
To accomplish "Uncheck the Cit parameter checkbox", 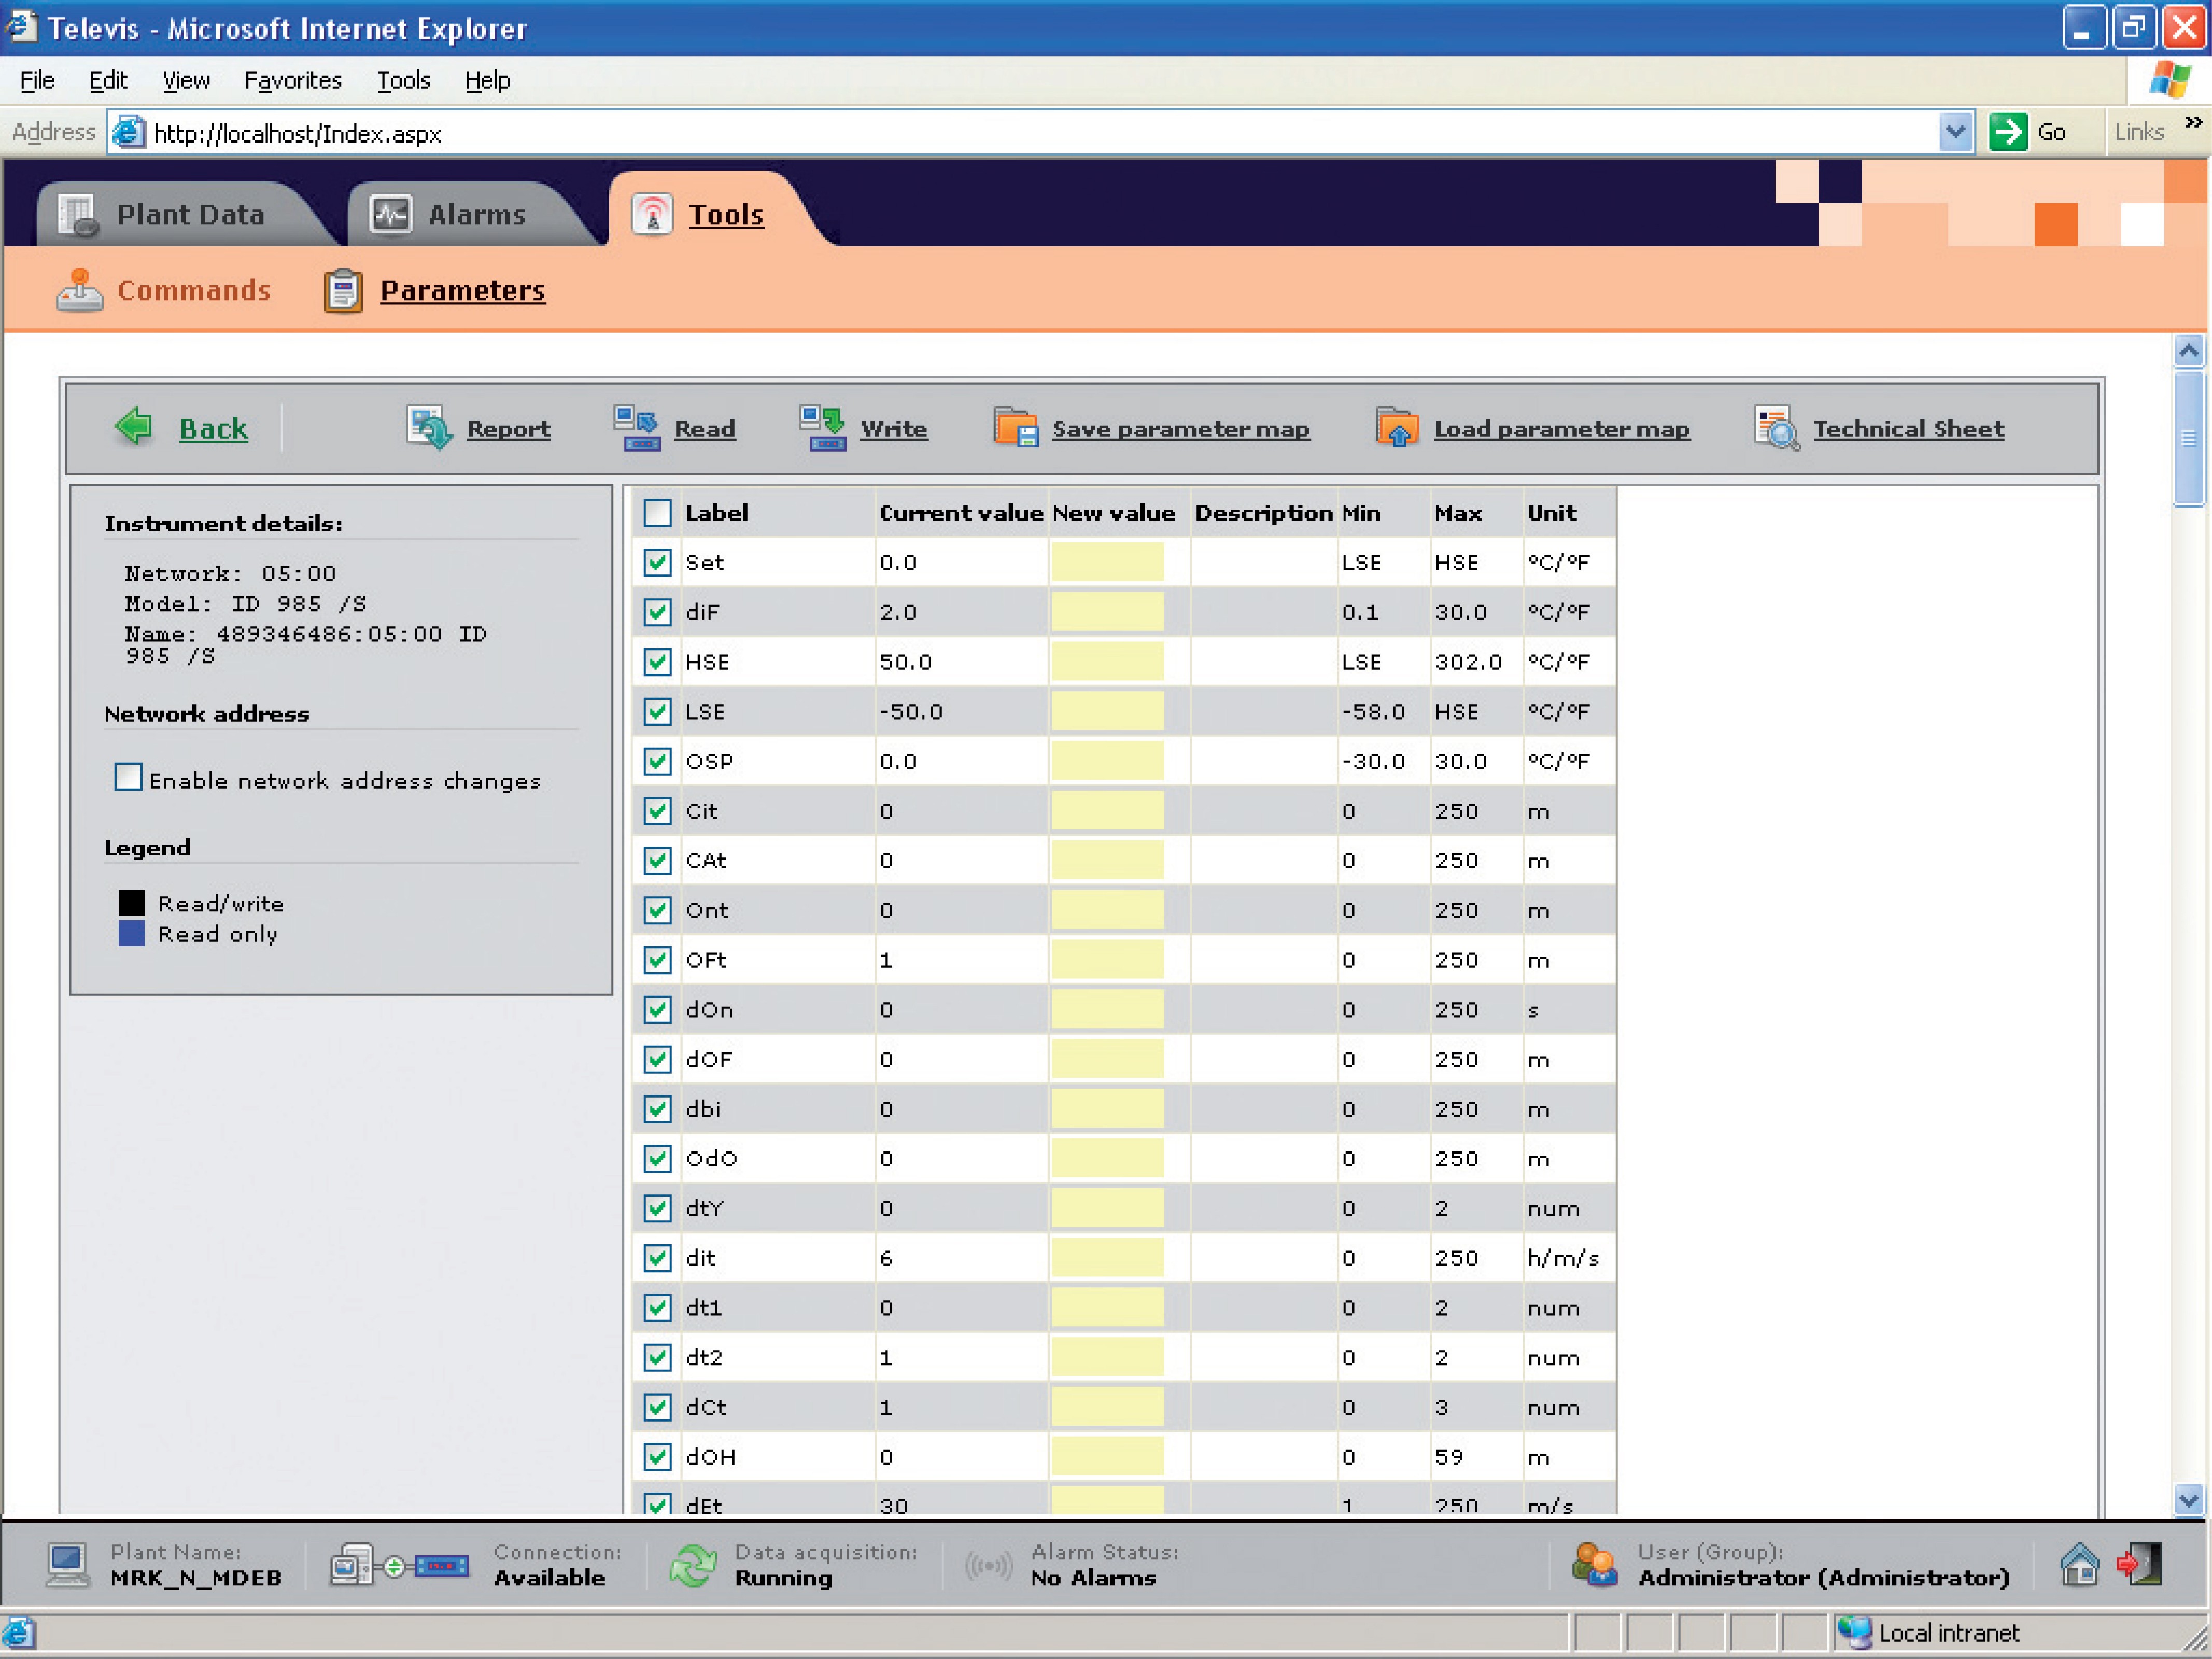I will (657, 811).
